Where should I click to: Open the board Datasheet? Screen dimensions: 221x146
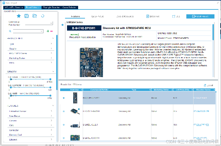click(153, 16)
